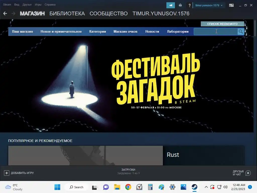Open the Друзья menu

coord(27,5)
